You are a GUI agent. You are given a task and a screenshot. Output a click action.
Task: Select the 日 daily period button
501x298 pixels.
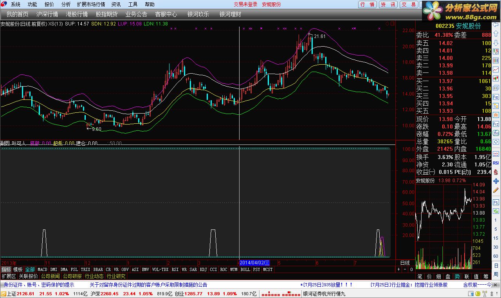pos(496,266)
